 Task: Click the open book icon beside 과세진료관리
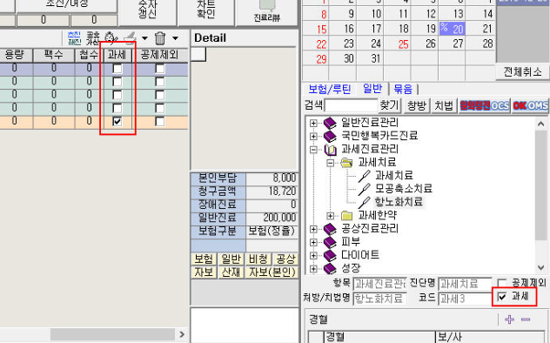(330, 150)
